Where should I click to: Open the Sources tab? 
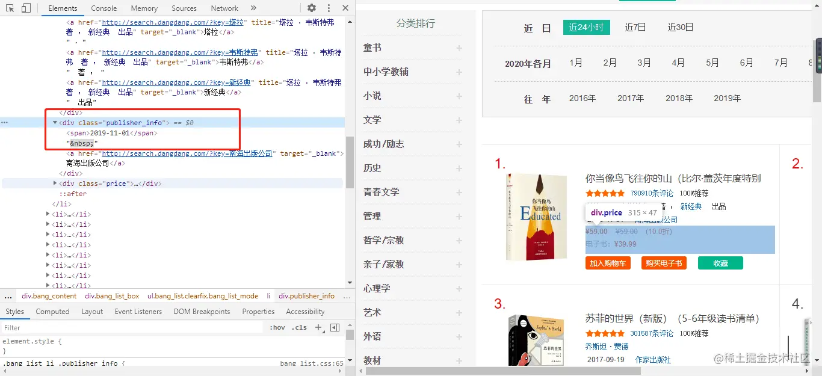tap(184, 8)
